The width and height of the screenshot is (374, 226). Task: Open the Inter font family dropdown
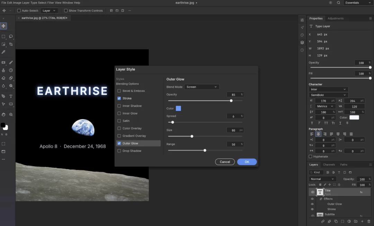328,89
